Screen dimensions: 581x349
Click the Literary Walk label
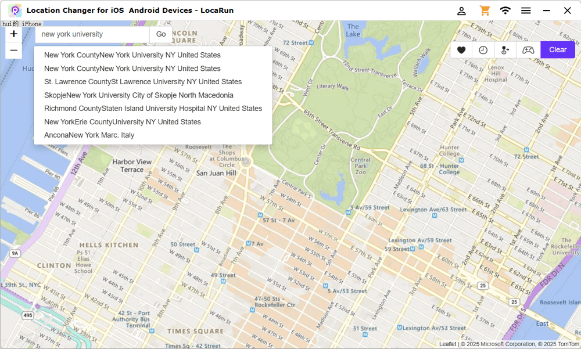(x=332, y=87)
